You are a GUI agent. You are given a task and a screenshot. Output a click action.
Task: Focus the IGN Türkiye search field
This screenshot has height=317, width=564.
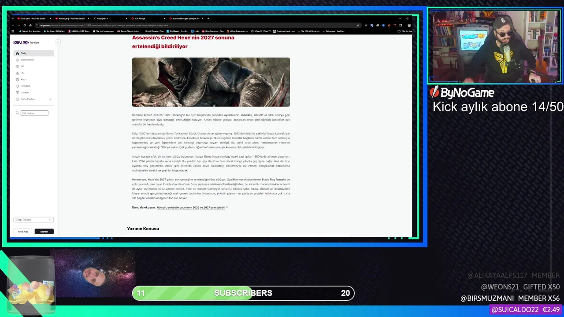(34, 113)
